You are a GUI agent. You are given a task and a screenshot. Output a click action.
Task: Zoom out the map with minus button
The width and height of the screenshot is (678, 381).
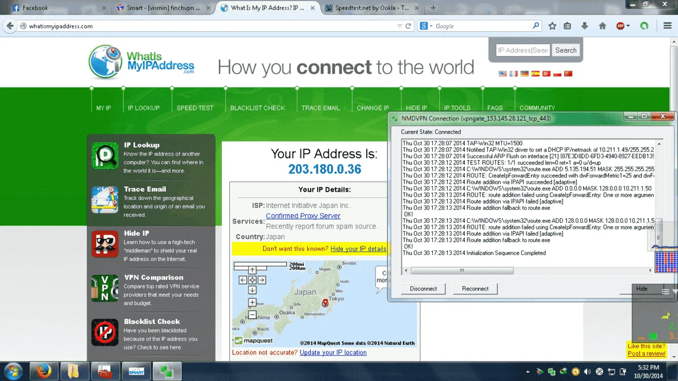(x=252, y=315)
